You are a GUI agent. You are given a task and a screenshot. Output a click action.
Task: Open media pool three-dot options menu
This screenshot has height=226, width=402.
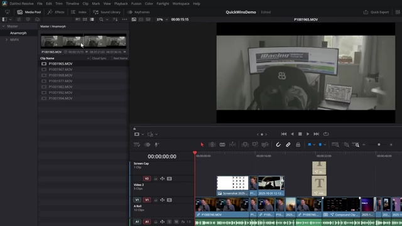[x=124, y=19]
